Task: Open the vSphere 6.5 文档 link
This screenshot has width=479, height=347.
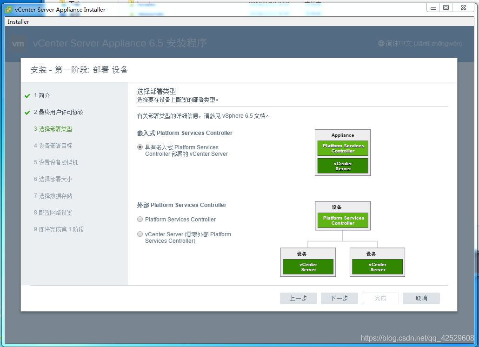Action: tap(245, 116)
